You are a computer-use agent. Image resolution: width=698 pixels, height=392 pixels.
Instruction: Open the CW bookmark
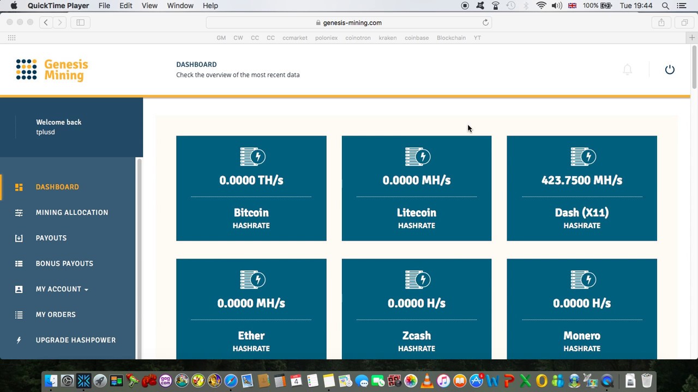pos(238,38)
